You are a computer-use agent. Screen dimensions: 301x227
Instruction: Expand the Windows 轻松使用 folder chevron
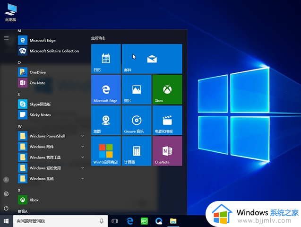tap(83, 168)
